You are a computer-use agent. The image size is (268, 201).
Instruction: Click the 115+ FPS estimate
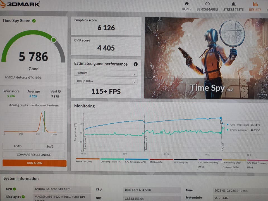[106, 92]
